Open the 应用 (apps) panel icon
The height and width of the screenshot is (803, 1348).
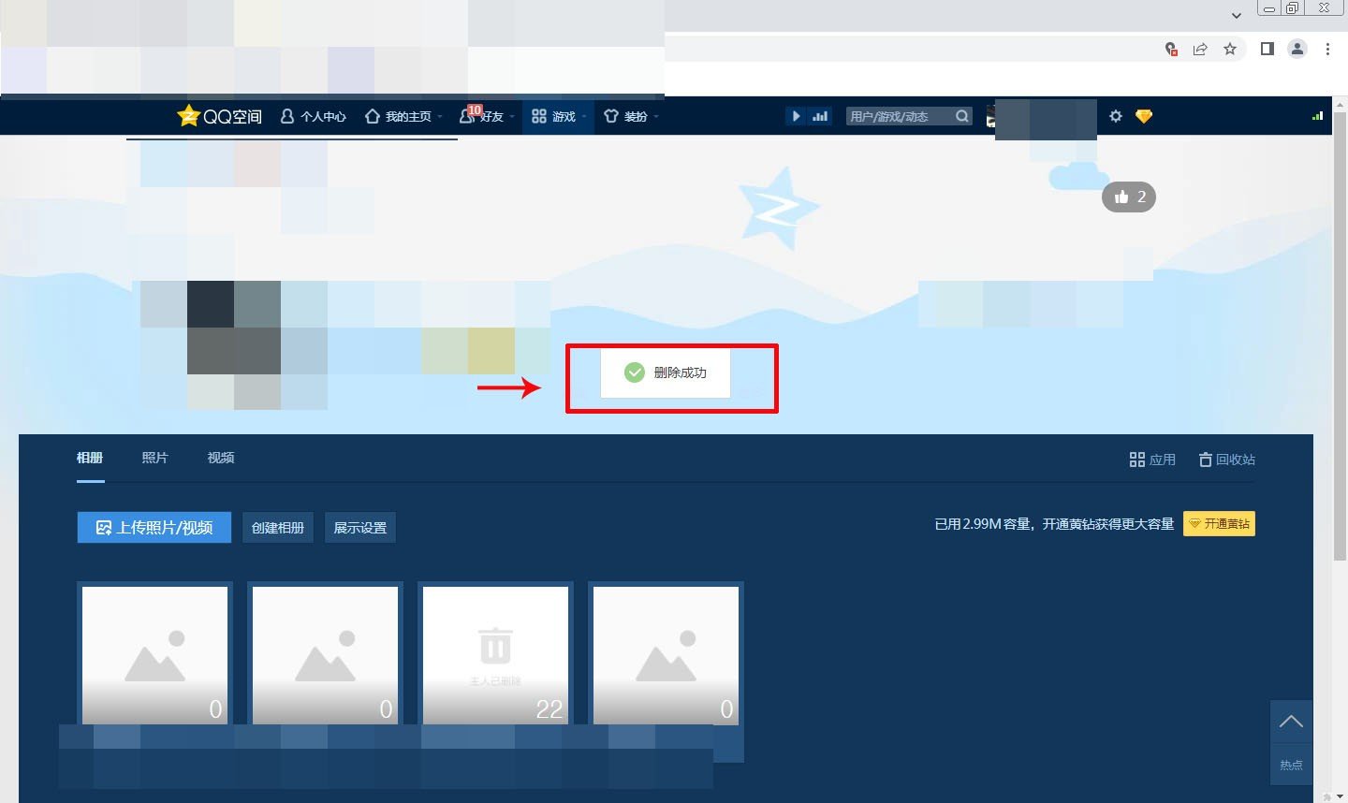[1136, 459]
